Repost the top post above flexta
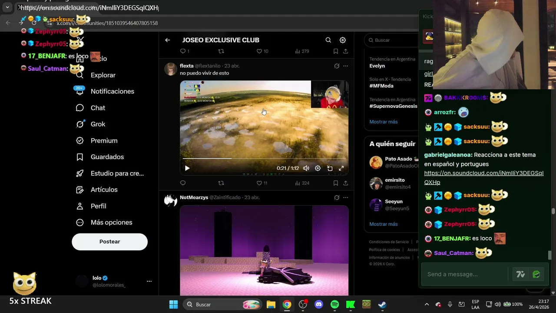The image size is (556, 313). pyautogui.click(x=221, y=51)
